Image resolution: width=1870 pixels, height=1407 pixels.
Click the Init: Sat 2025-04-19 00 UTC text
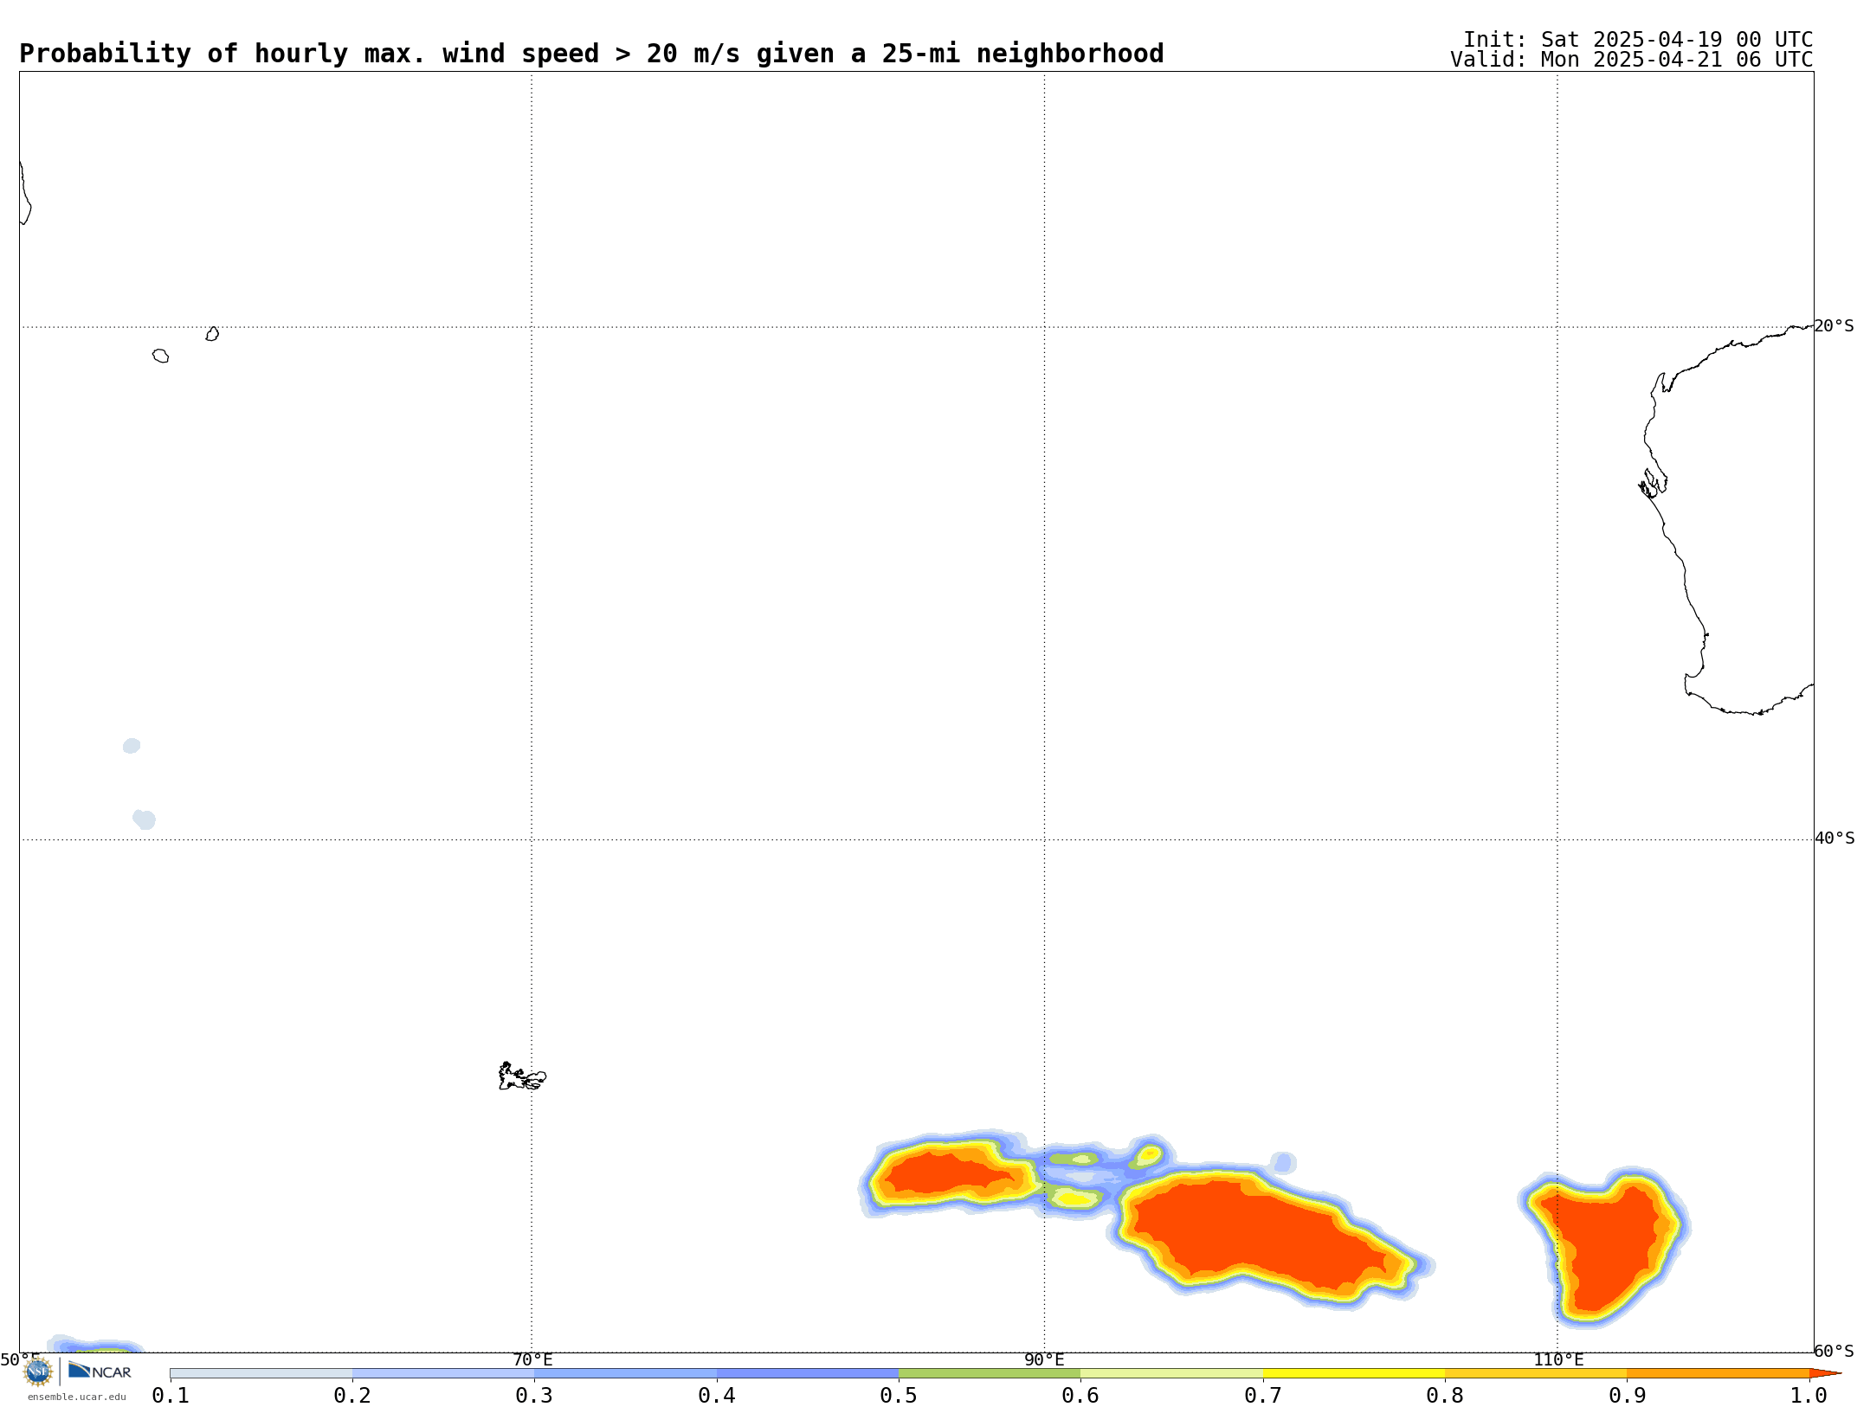click(1638, 40)
